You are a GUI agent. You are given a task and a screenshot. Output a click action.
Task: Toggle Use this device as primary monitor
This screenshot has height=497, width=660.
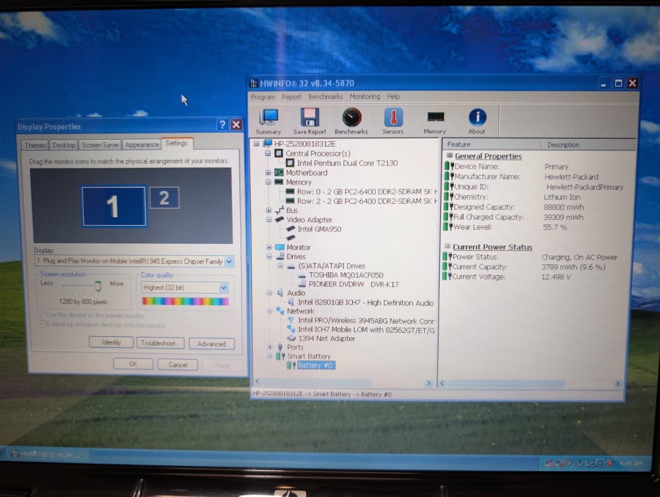[x=41, y=315]
